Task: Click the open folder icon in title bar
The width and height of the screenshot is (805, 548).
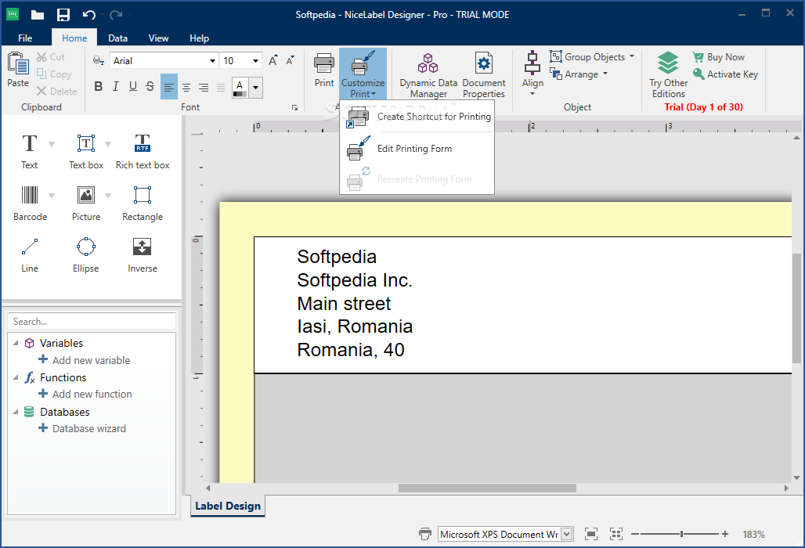Action: pos(38,14)
